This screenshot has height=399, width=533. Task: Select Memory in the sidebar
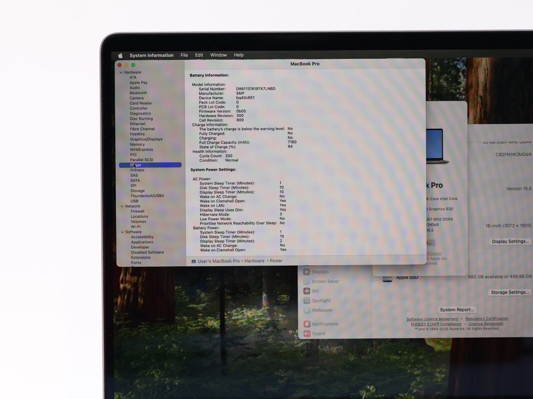137,144
